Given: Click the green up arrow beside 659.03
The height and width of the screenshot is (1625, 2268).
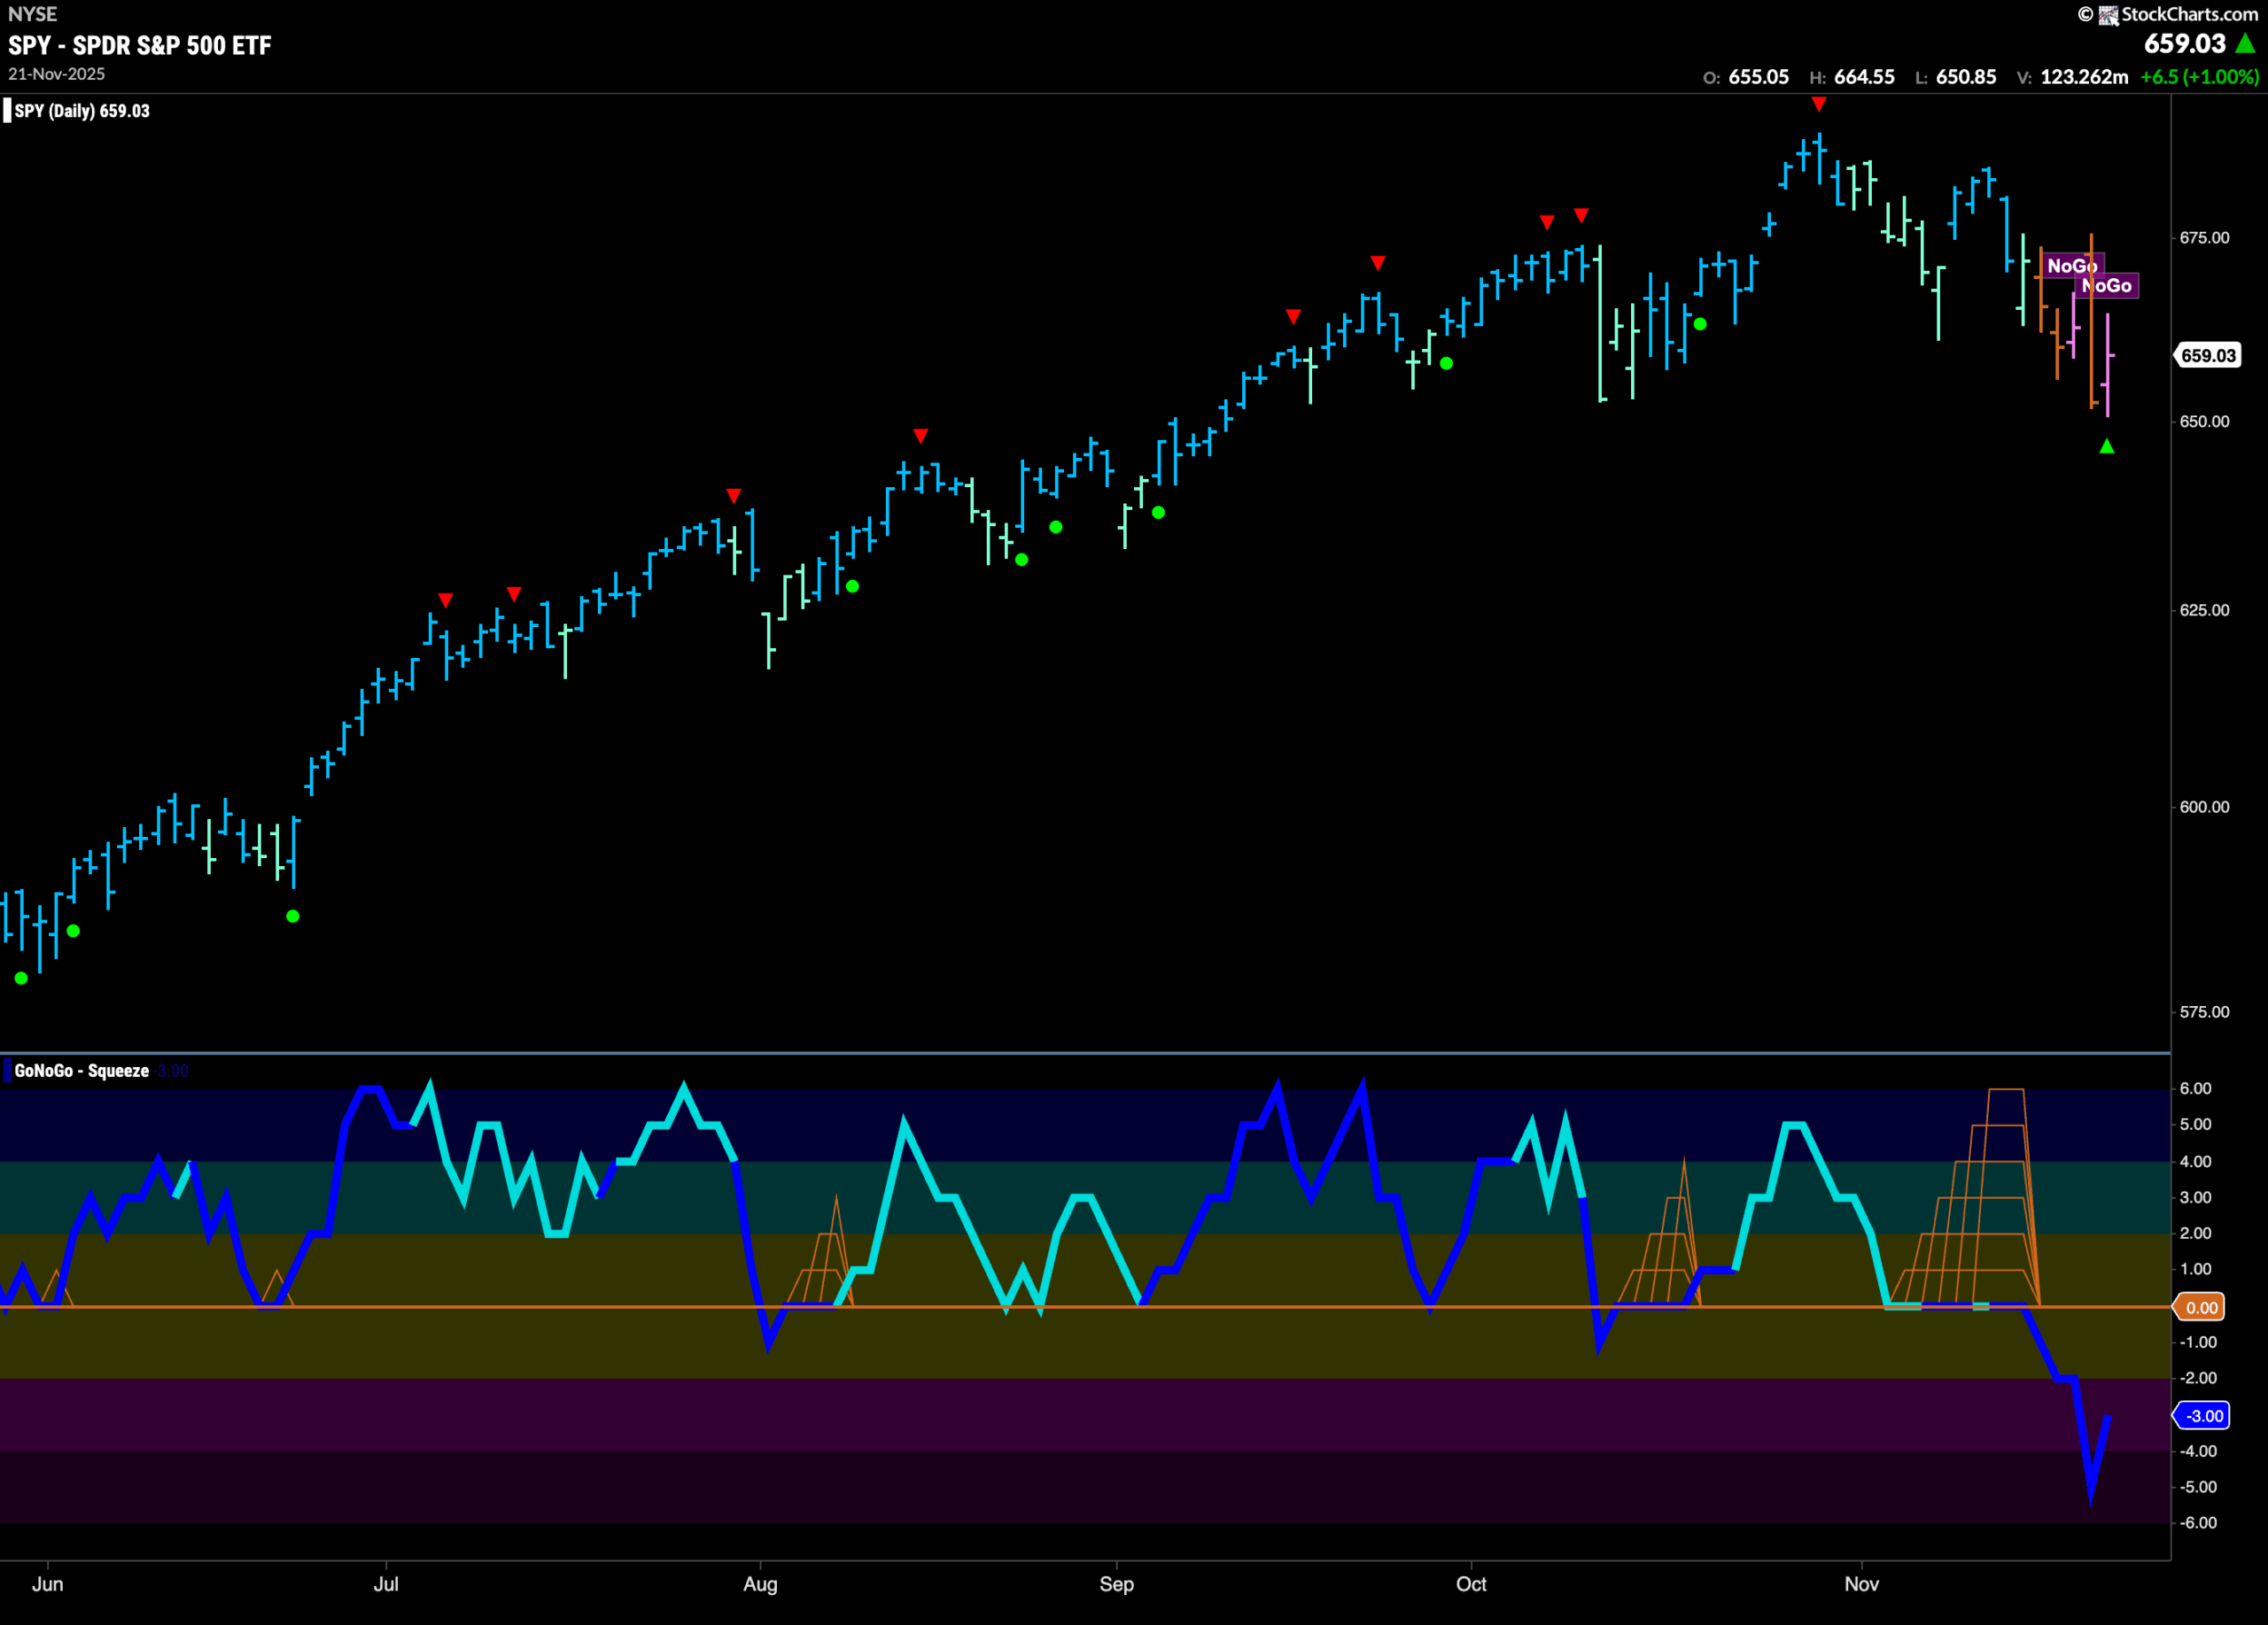Looking at the screenshot, I should tap(2245, 43).
